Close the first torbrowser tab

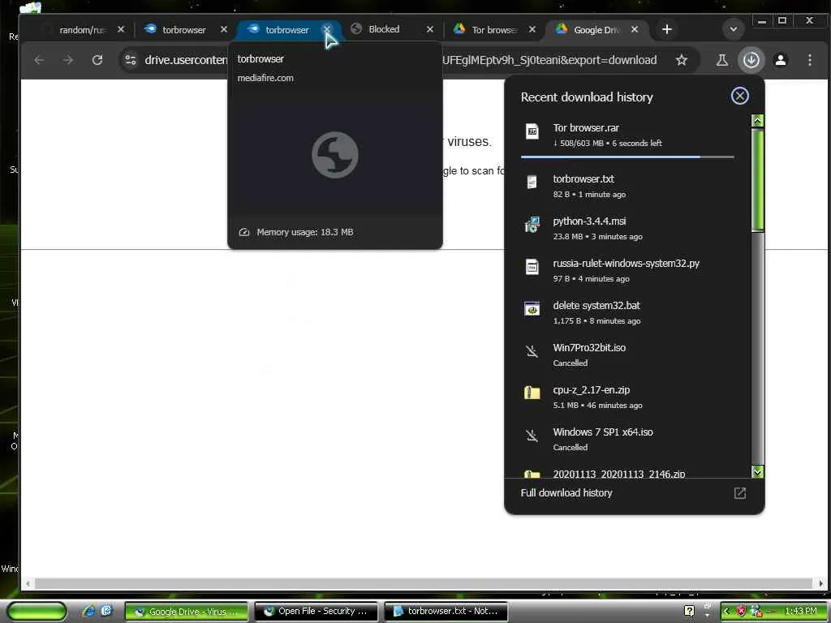pos(224,30)
